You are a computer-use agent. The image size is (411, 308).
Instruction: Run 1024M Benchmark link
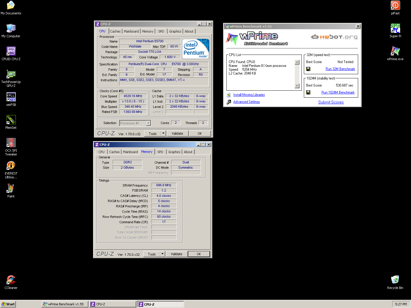click(x=338, y=92)
